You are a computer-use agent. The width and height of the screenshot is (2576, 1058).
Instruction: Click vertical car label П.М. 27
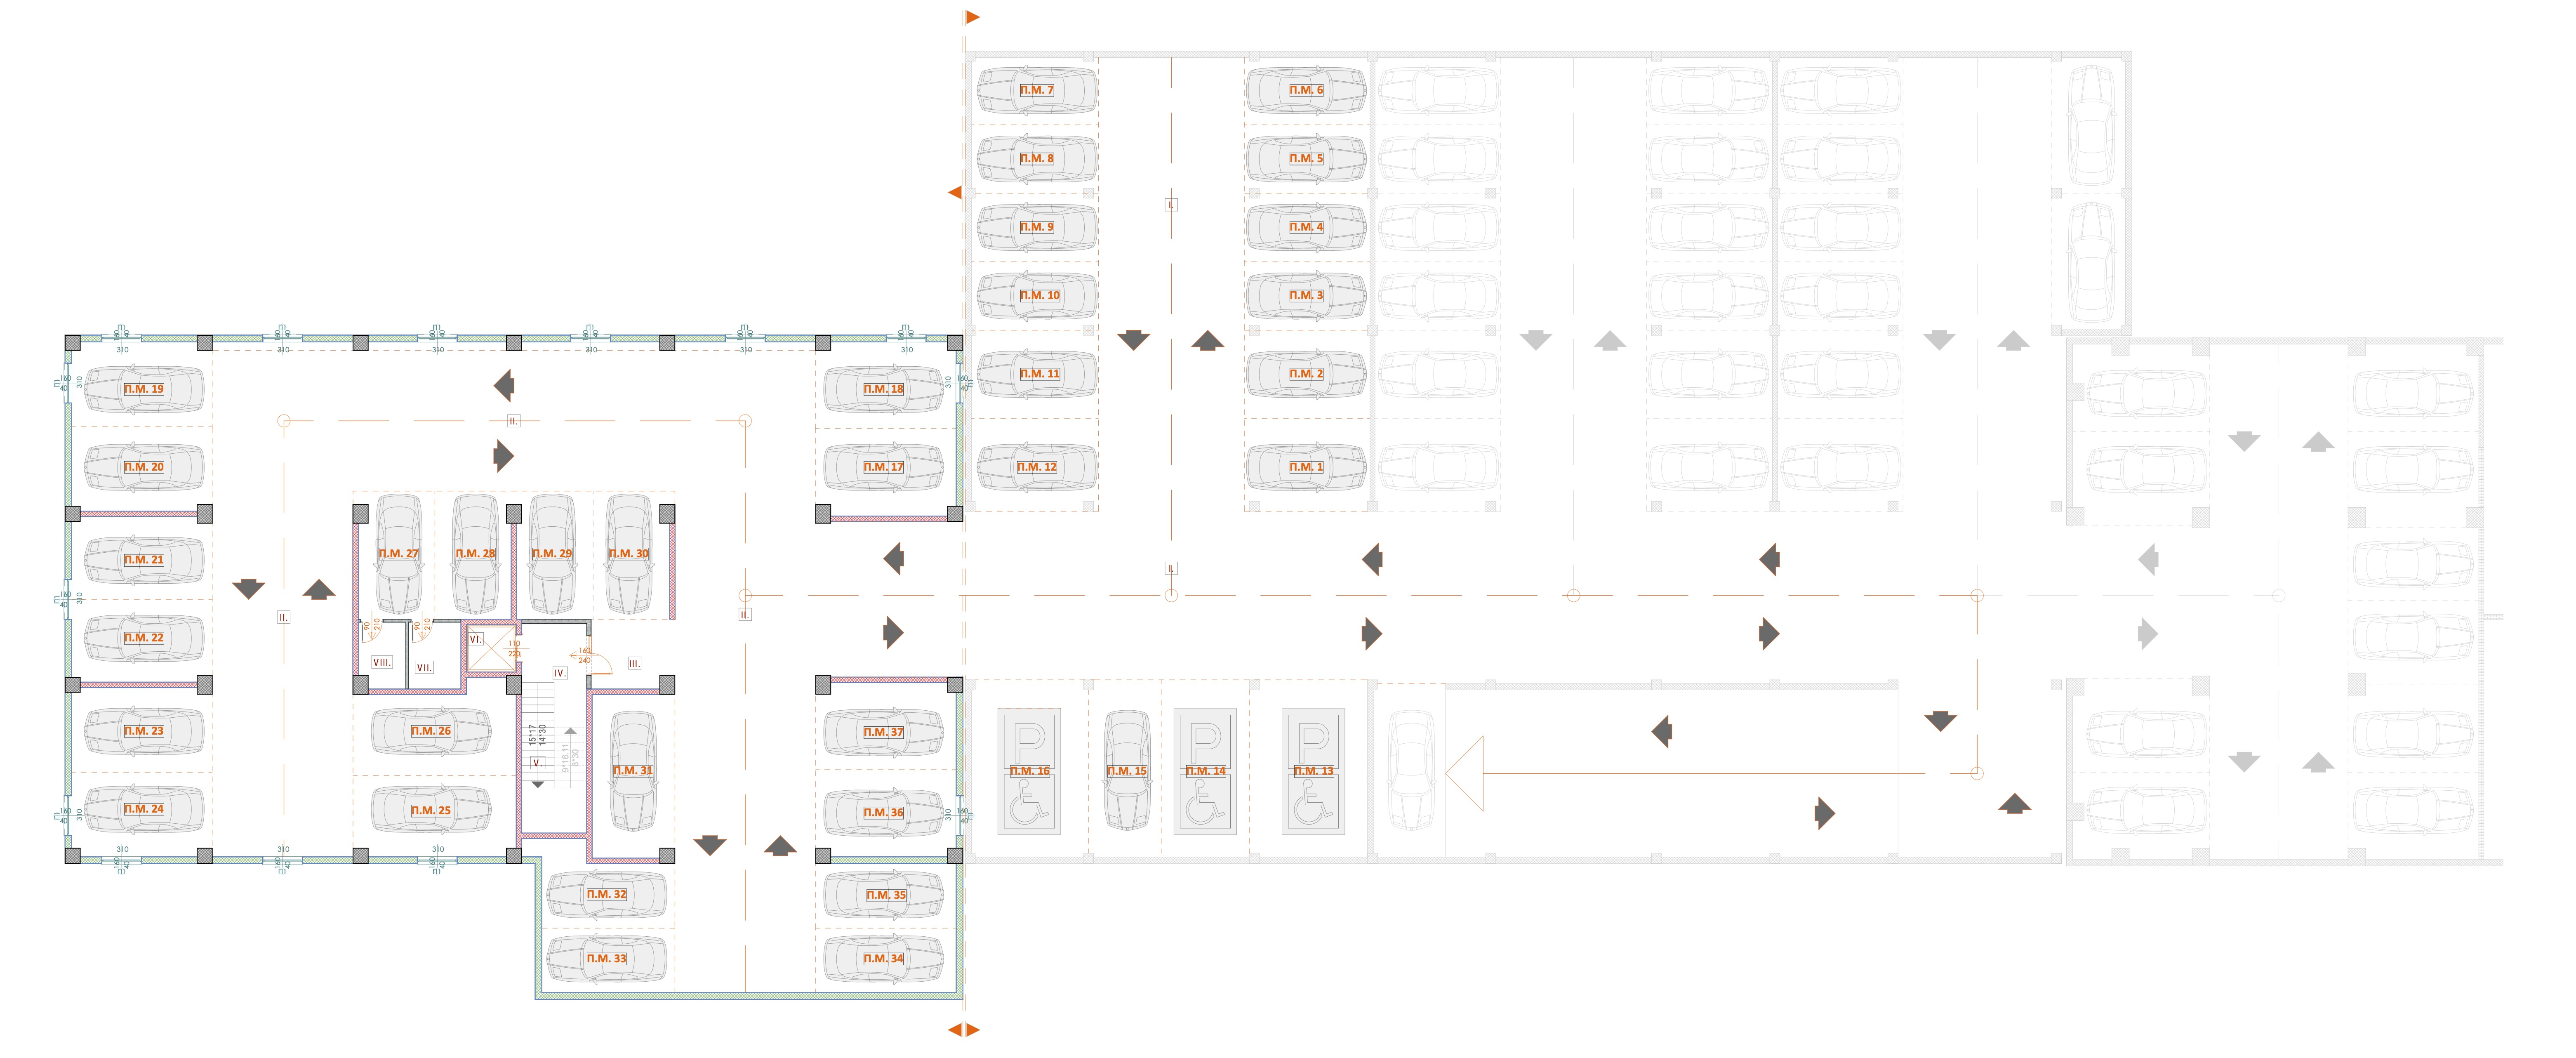tap(398, 553)
